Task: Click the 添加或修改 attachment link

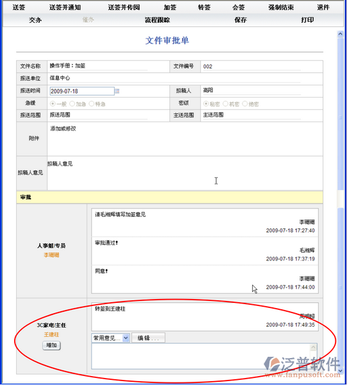Action: coord(63,128)
